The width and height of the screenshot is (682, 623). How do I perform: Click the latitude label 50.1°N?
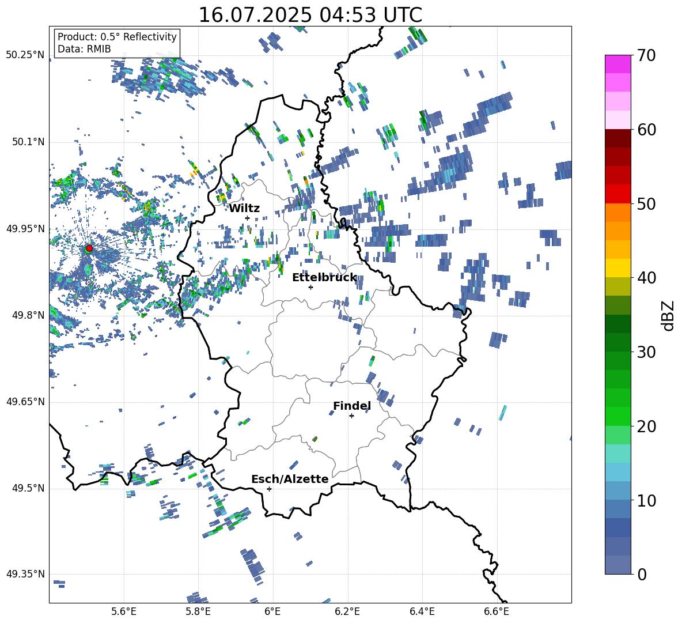pos(28,142)
